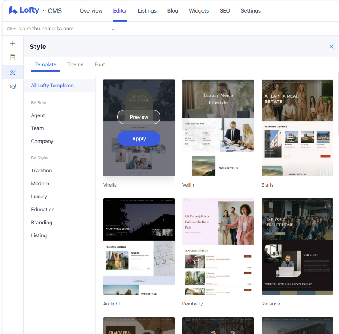Switch to the Template tab

[45, 64]
